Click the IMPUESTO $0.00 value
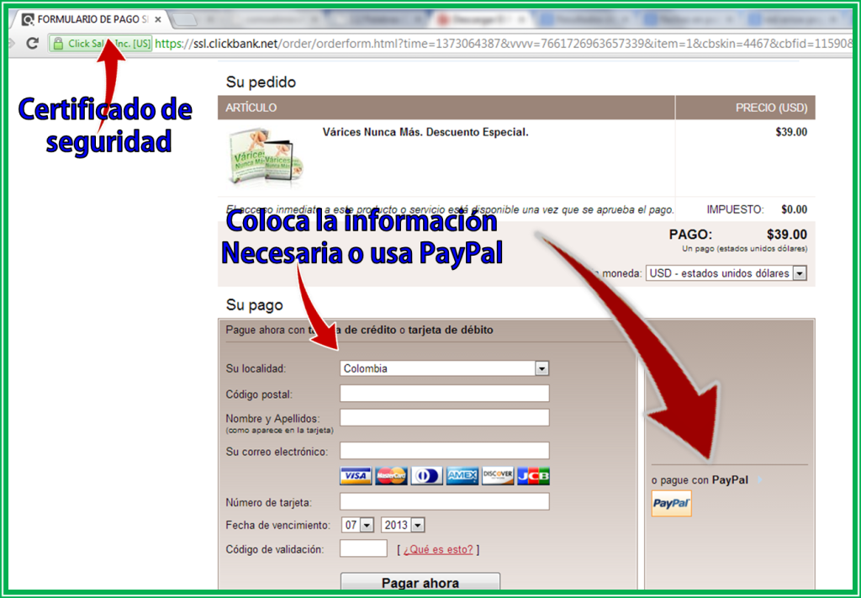861x598 pixels. [x=794, y=209]
